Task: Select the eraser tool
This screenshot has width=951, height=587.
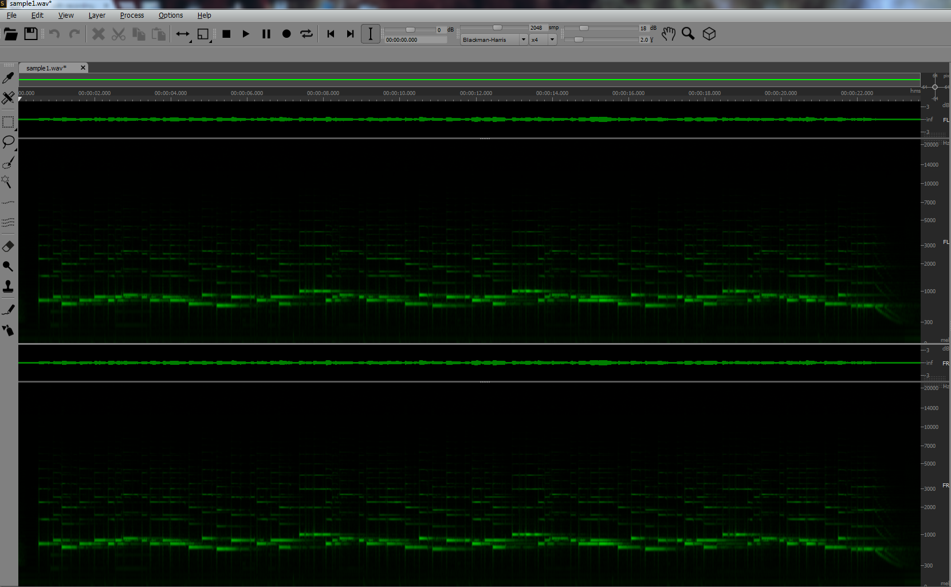Action: [x=8, y=246]
